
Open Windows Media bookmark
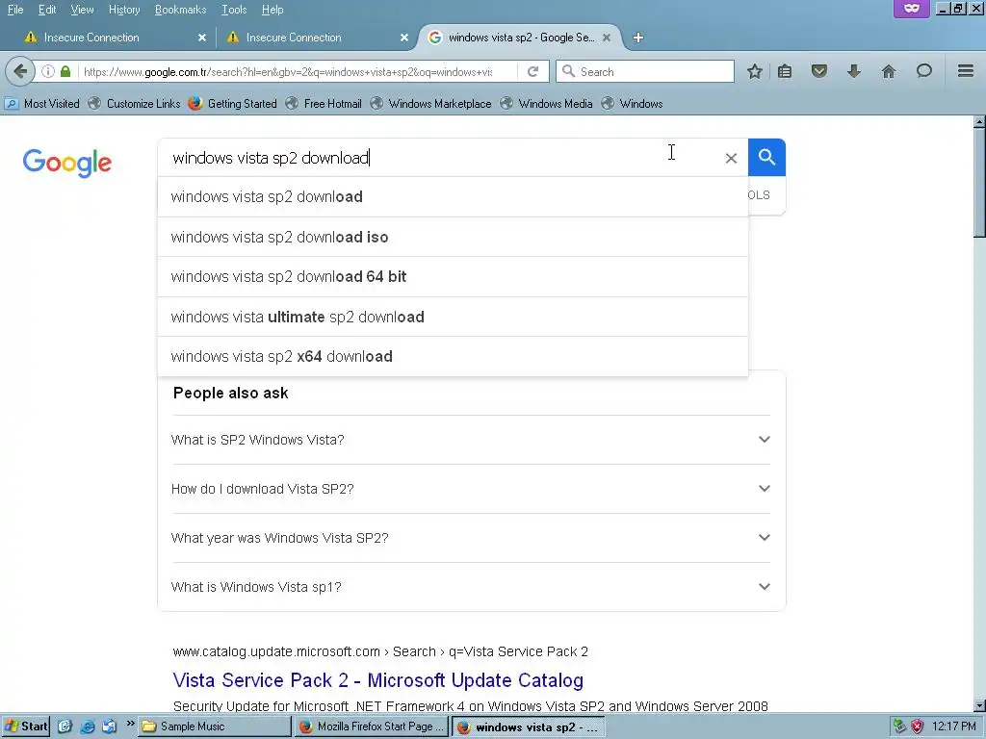point(547,104)
